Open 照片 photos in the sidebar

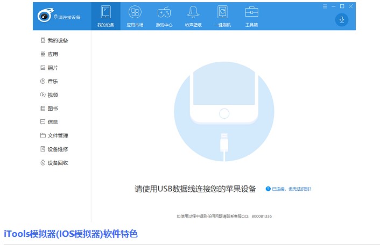(x=49, y=68)
